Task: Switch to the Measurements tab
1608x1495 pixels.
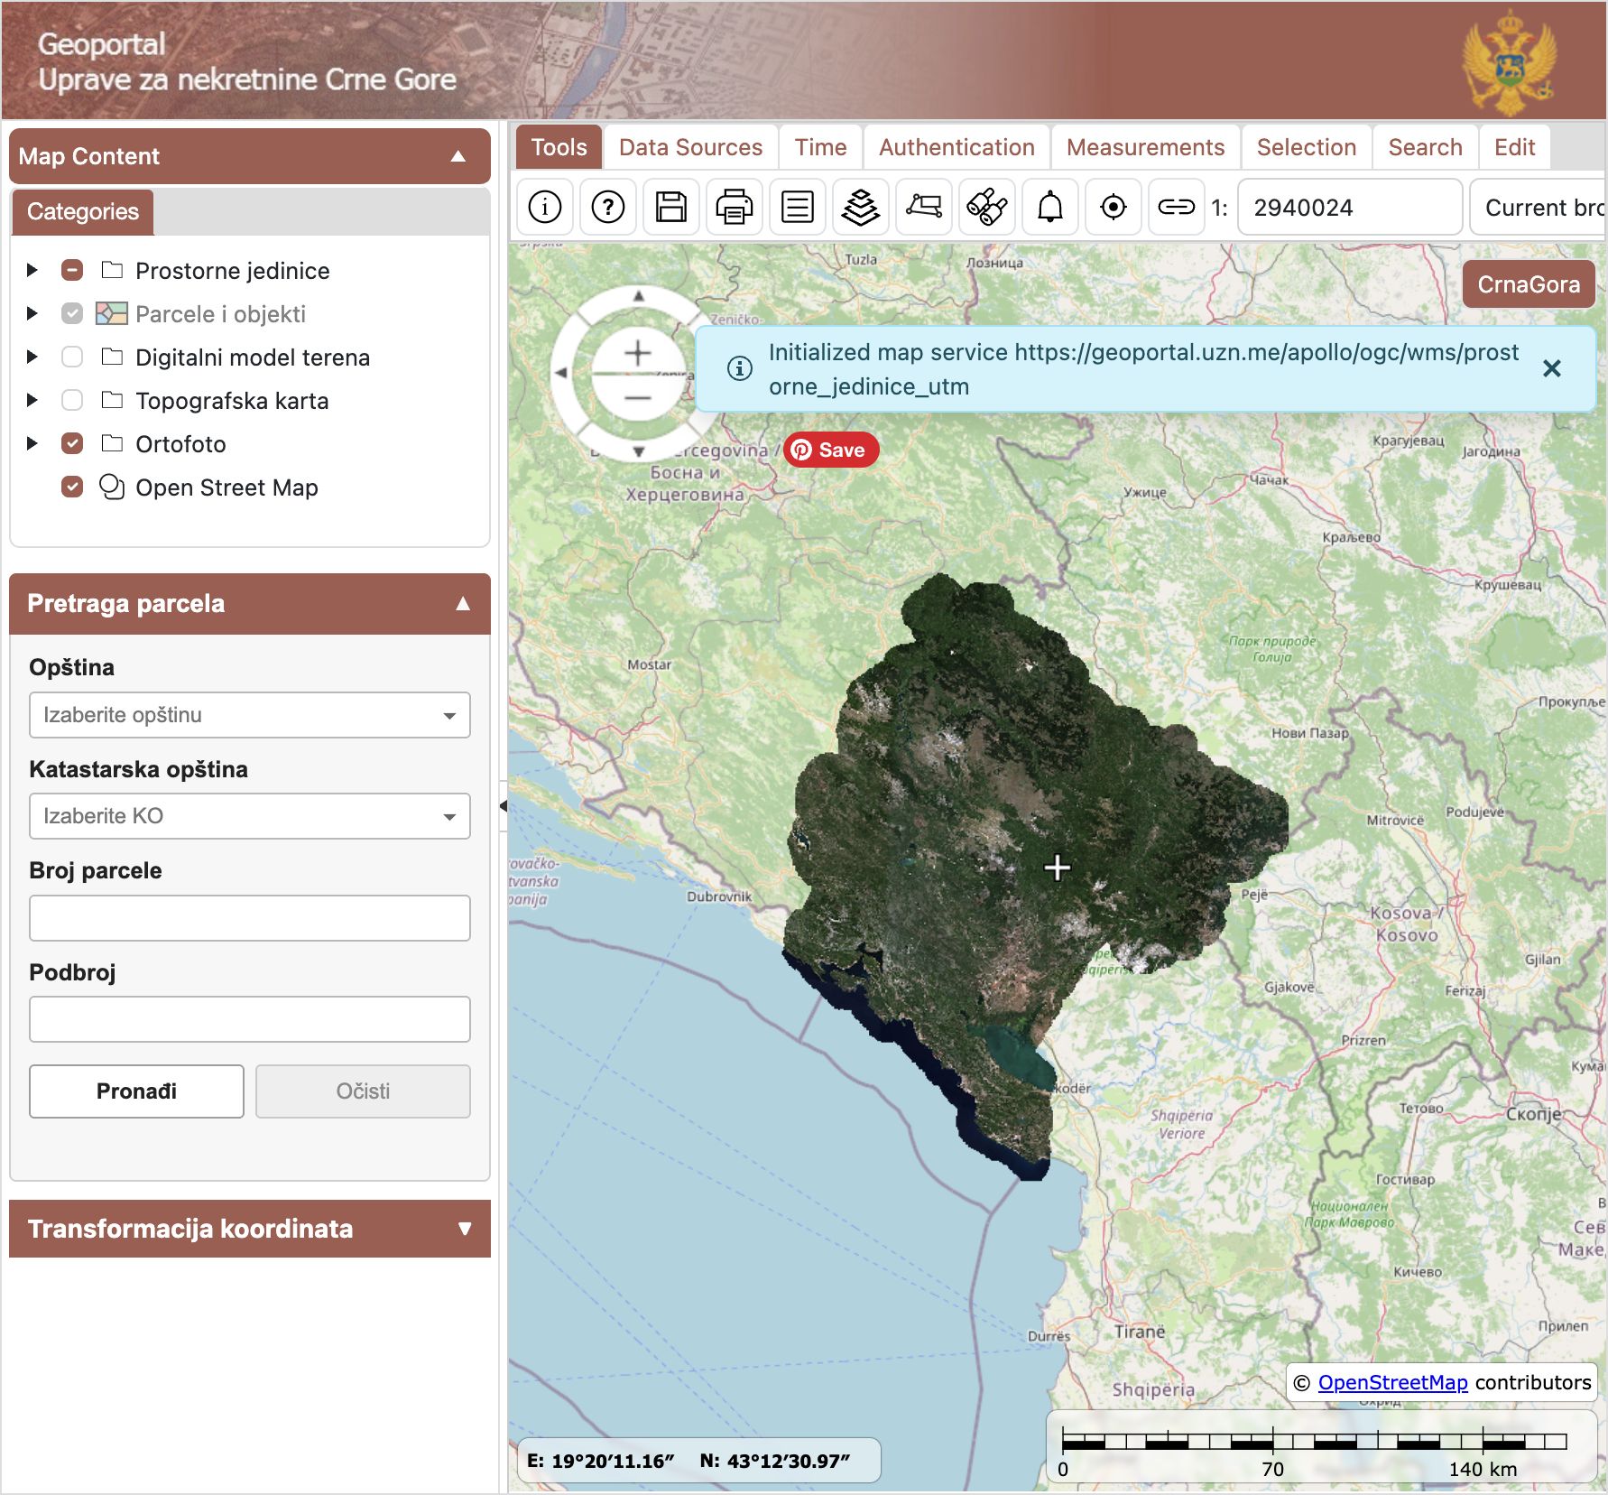Action: pos(1145,147)
